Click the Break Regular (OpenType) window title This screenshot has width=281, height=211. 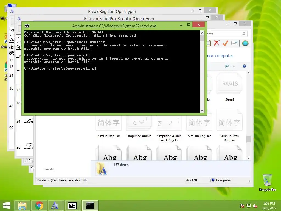point(112,11)
